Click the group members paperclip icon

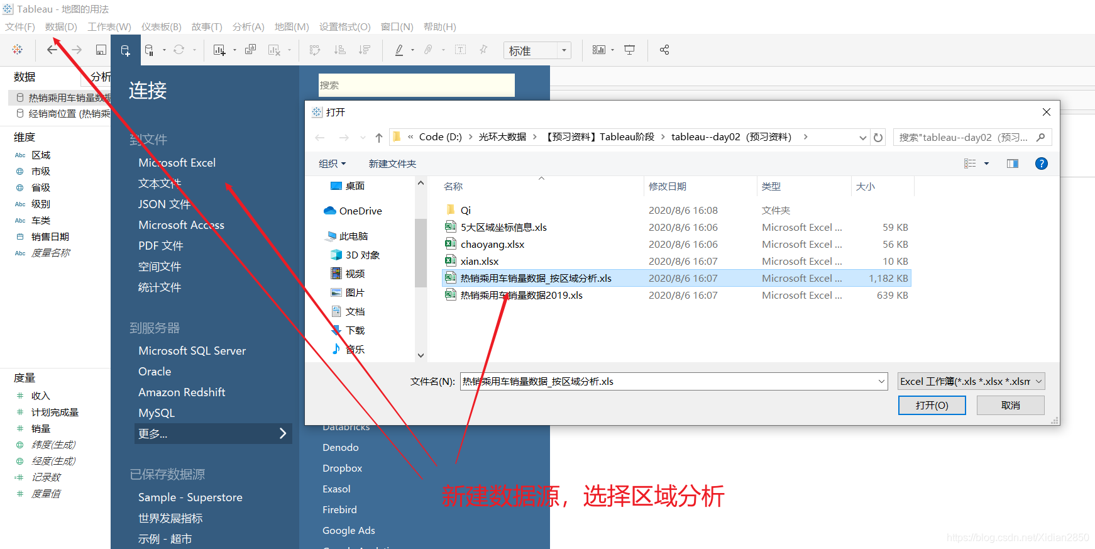[x=428, y=50]
